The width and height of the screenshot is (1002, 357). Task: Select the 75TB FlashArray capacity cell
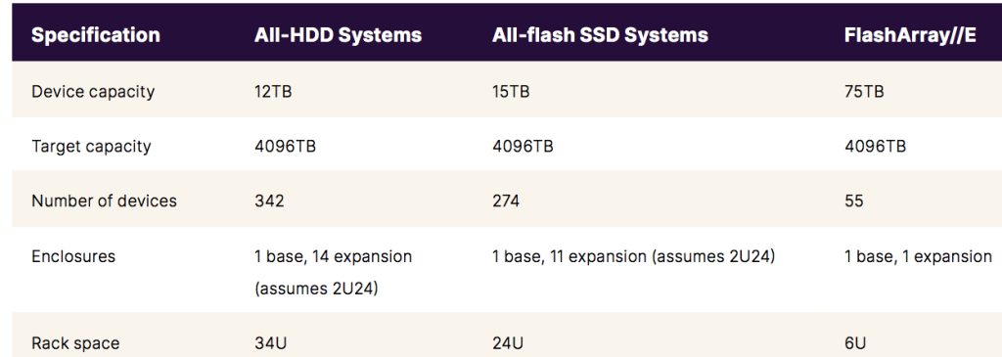coord(864,91)
